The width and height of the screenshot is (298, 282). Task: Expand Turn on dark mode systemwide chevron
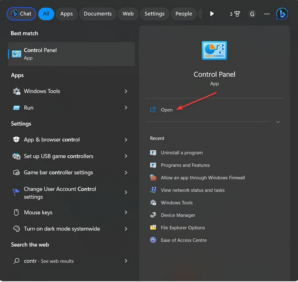tap(126, 229)
